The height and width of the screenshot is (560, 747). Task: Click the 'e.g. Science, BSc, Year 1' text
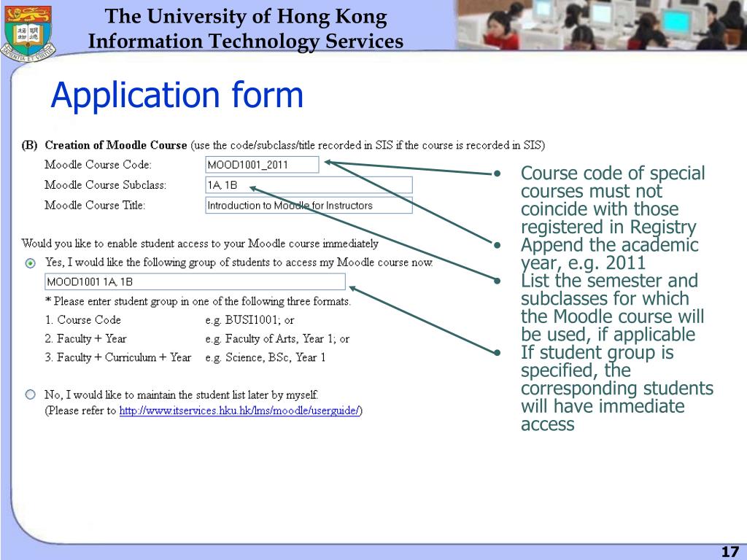(266, 357)
